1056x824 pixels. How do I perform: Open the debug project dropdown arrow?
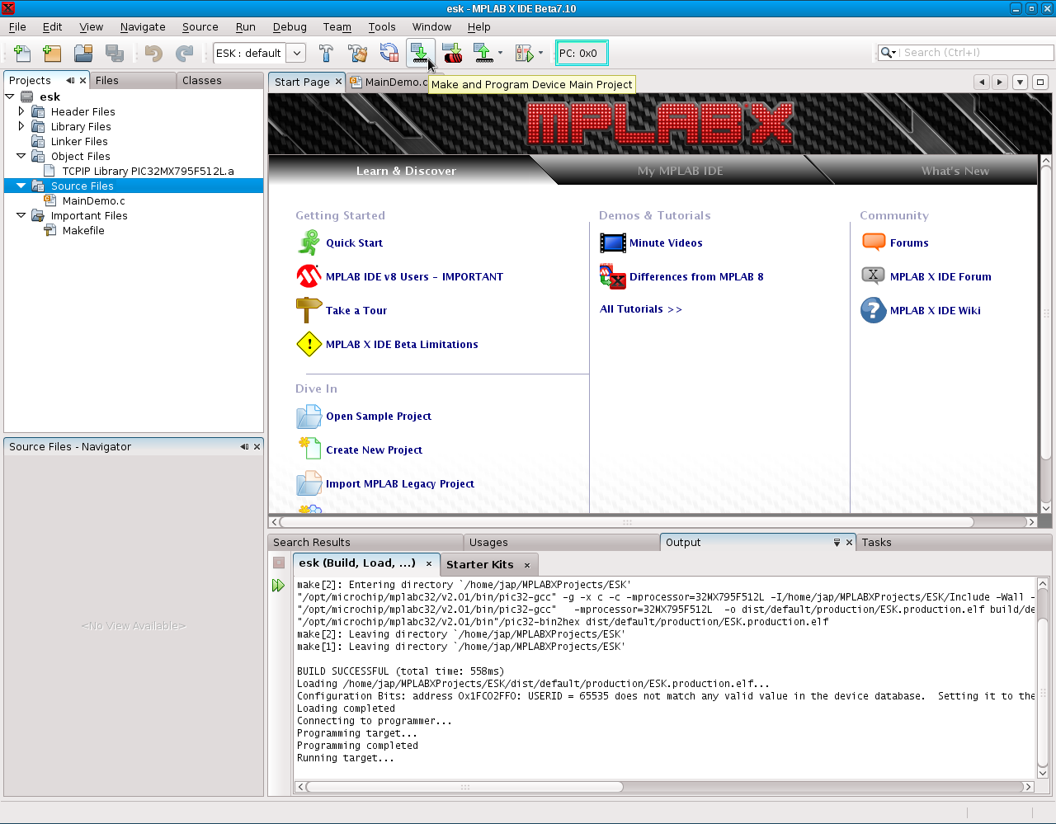(540, 54)
